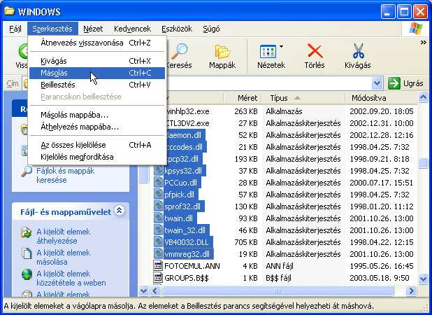Collapse the Fájl- és mappaművelet panel

(x=120, y=211)
